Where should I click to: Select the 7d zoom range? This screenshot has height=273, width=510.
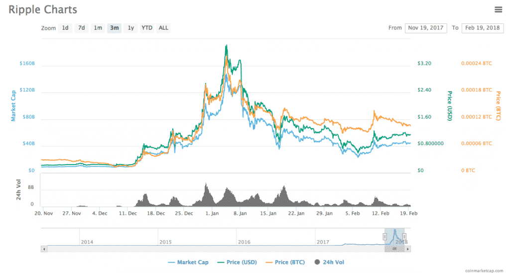coord(81,28)
